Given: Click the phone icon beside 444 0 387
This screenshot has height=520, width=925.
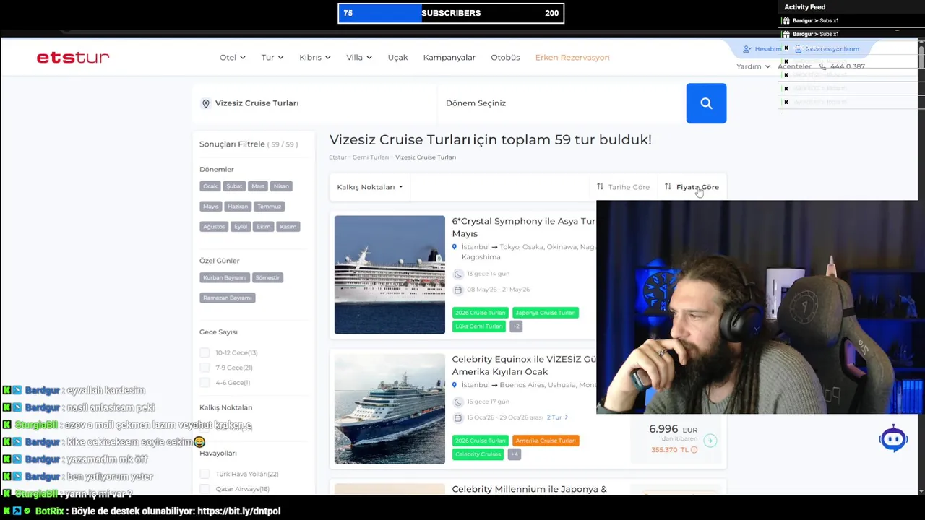Looking at the screenshot, I should 822,66.
